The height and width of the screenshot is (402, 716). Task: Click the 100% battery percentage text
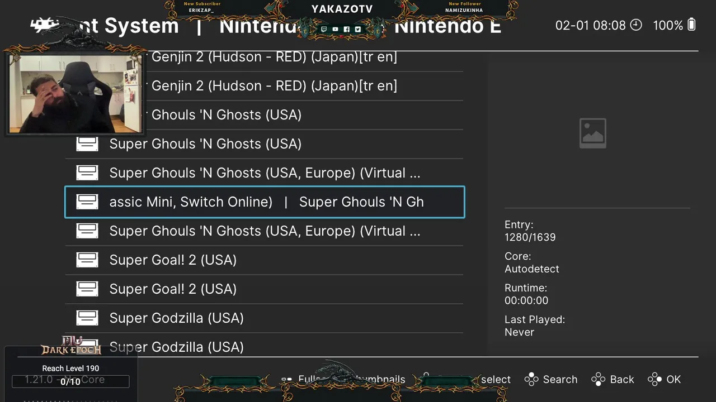[668, 25]
